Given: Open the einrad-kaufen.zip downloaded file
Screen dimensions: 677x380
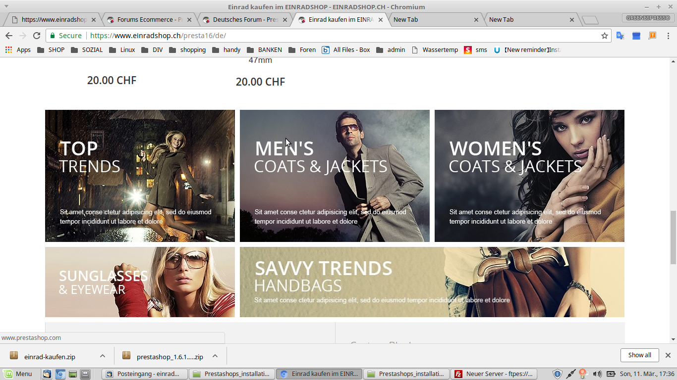Looking at the screenshot, I should click(50, 356).
